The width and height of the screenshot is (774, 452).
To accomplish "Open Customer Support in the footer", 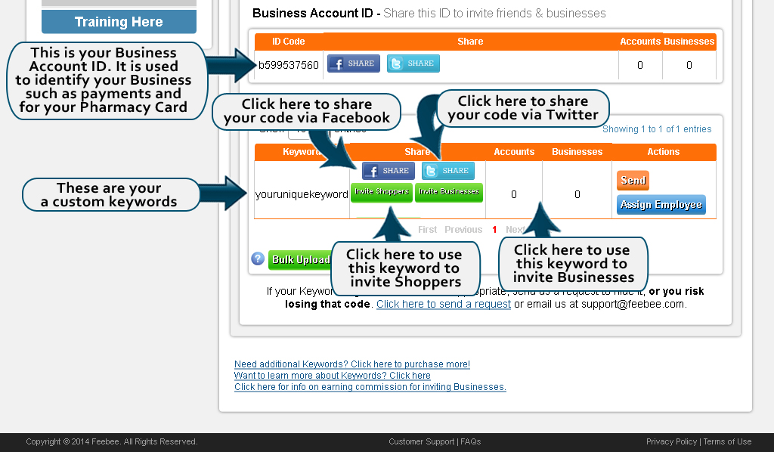I will [x=421, y=441].
